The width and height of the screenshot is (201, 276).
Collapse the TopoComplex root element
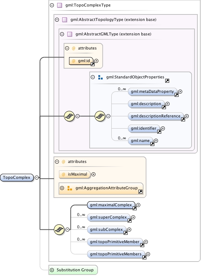click(x=37, y=178)
